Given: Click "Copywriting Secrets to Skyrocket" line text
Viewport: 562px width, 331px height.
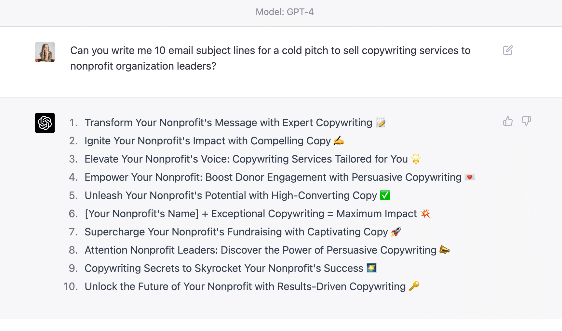Looking at the screenshot, I should 224,268.
